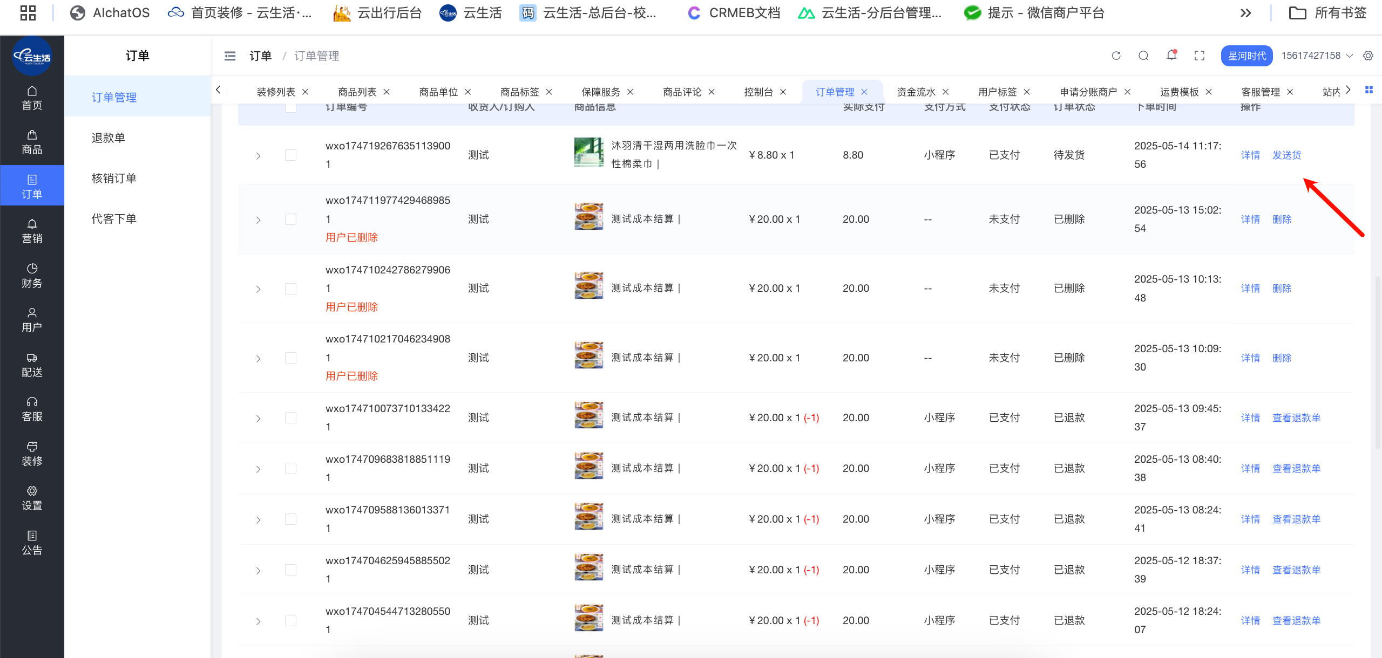
Task: Click the 星河时代 button
Action: pyautogui.click(x=1247, y=56)
